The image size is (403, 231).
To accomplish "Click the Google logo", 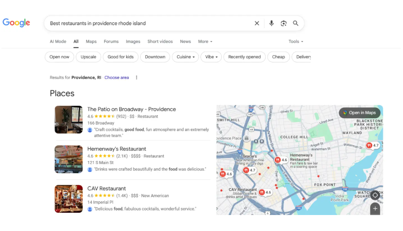I will coord(16,23).
